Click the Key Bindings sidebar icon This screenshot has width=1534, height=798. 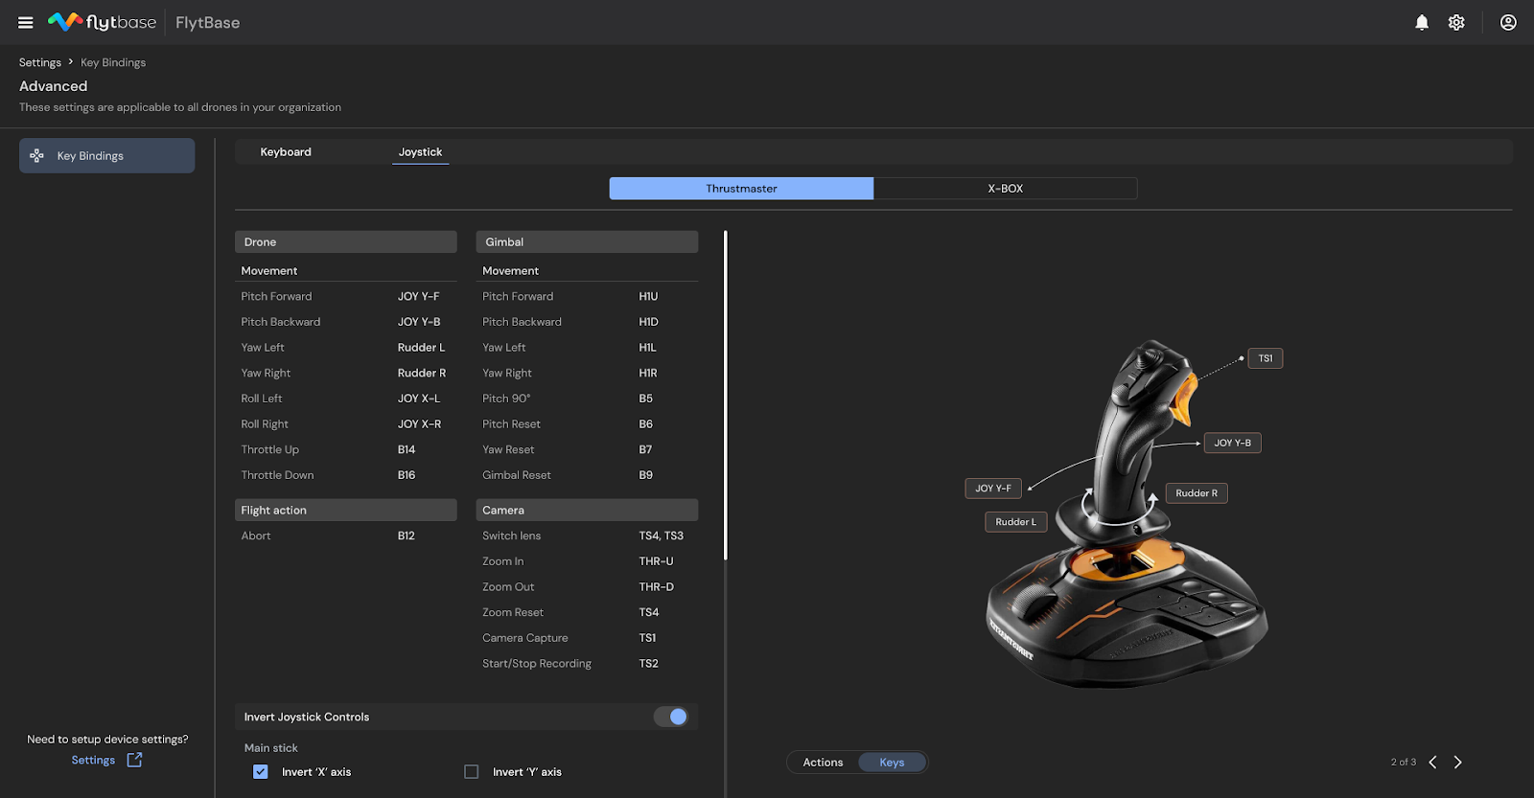(x=36, y=155)
